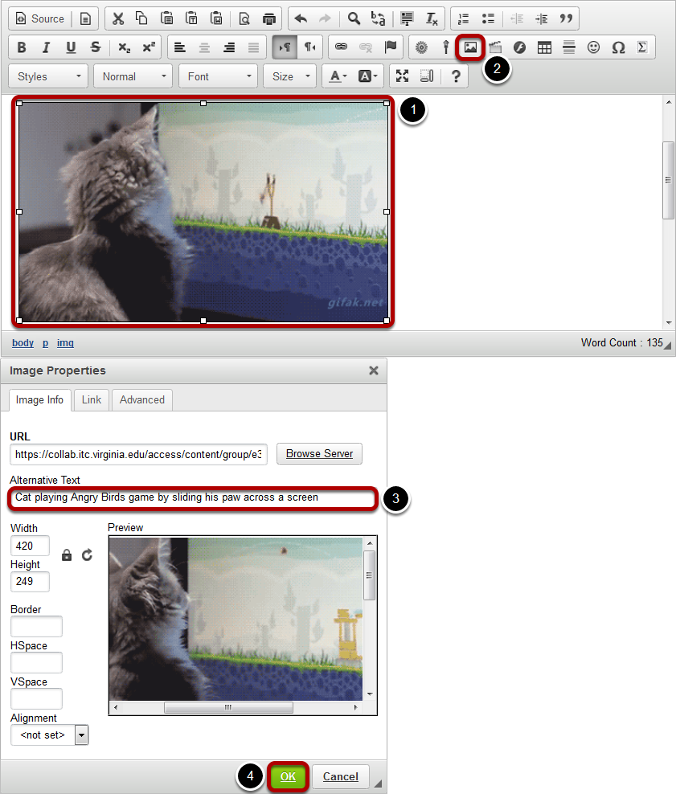Viewport: 676px width, 794px height.
Task: Click the Copy icon
Action: (x=141, y=18)
